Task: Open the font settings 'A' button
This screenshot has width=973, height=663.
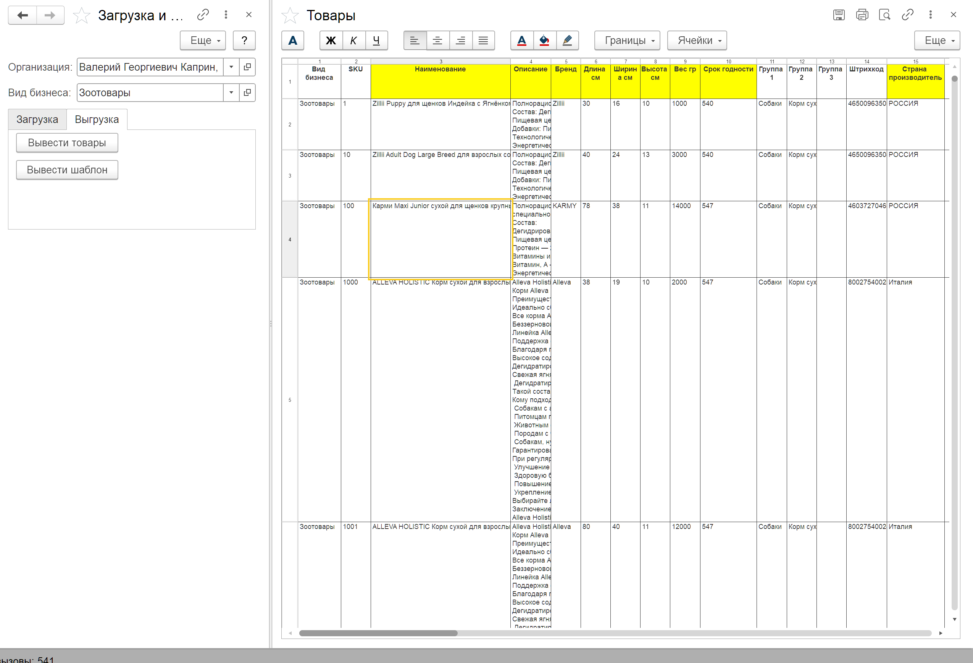Action: pyautogui.click(x=293, y=40)
